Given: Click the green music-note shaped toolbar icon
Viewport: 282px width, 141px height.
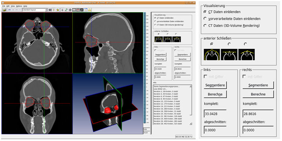Looking at the screenshot, I should [66, 10].
